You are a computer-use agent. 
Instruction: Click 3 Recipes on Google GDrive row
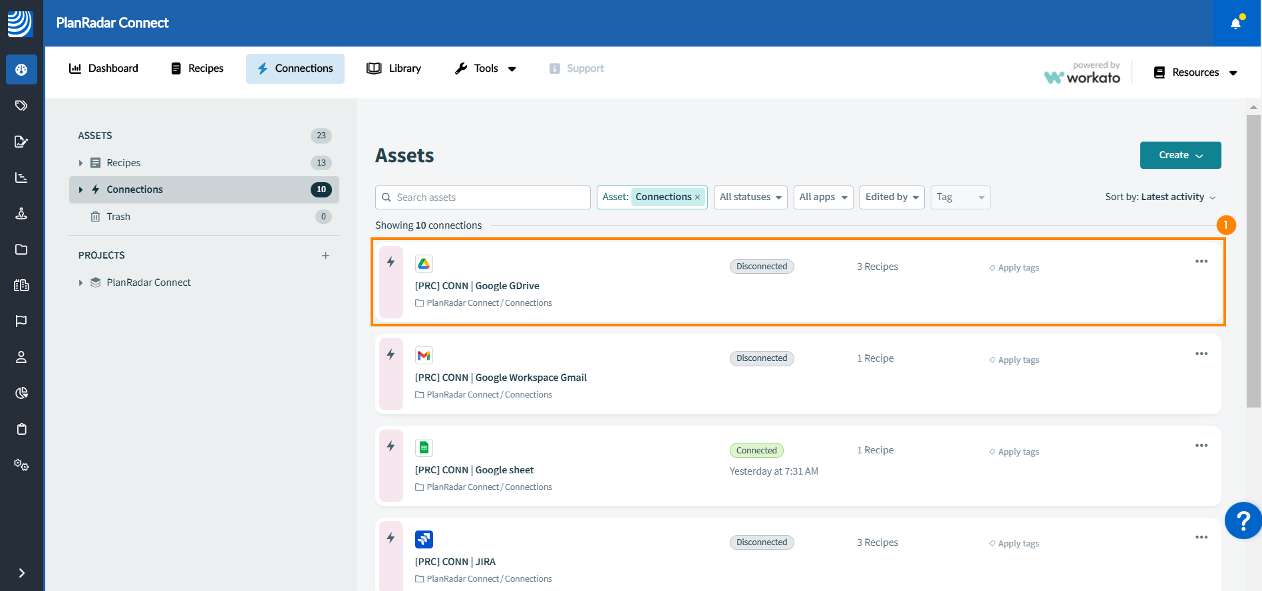coord(877,267)
